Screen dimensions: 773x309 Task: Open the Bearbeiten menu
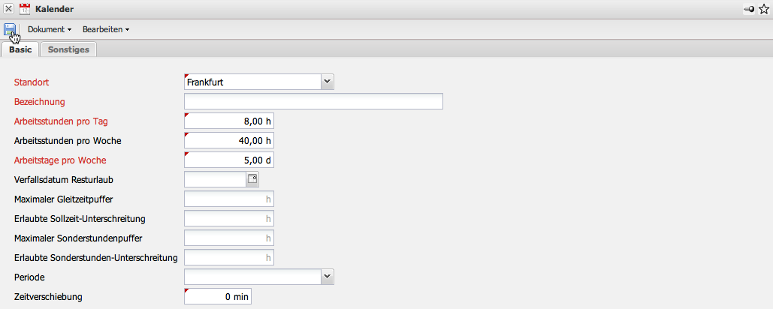pyautogui.click(x=105, y=29)
